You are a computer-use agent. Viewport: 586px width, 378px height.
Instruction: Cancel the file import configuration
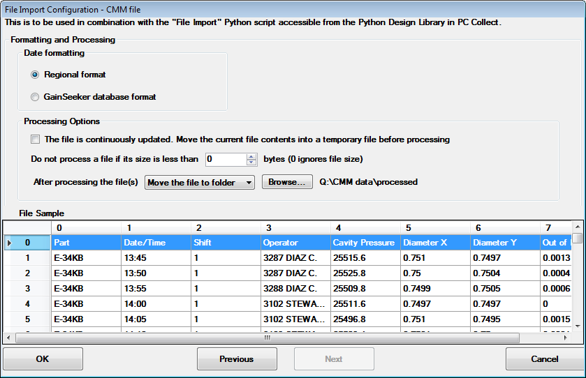point(544,359)
